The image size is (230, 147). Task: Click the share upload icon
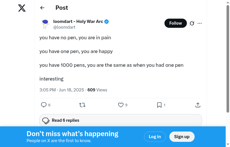(x=198, y=105)
